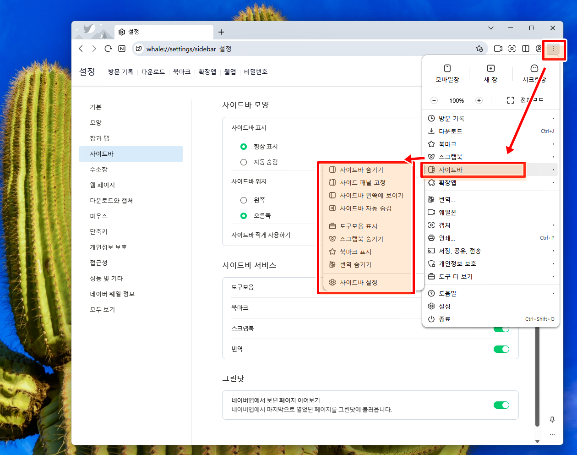Click 북마크 표시 in sidebar submenu
The width and height of the screenshot is (577, 455).
click(x=368, y=252)
